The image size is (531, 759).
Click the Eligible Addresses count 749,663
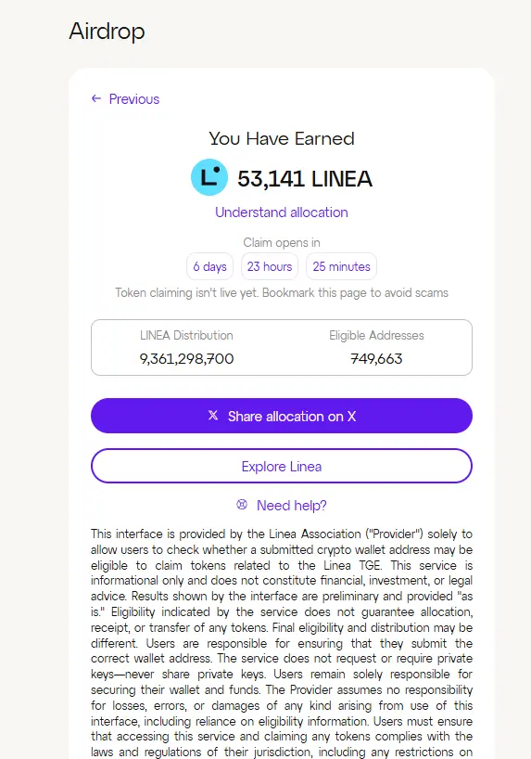376,359
